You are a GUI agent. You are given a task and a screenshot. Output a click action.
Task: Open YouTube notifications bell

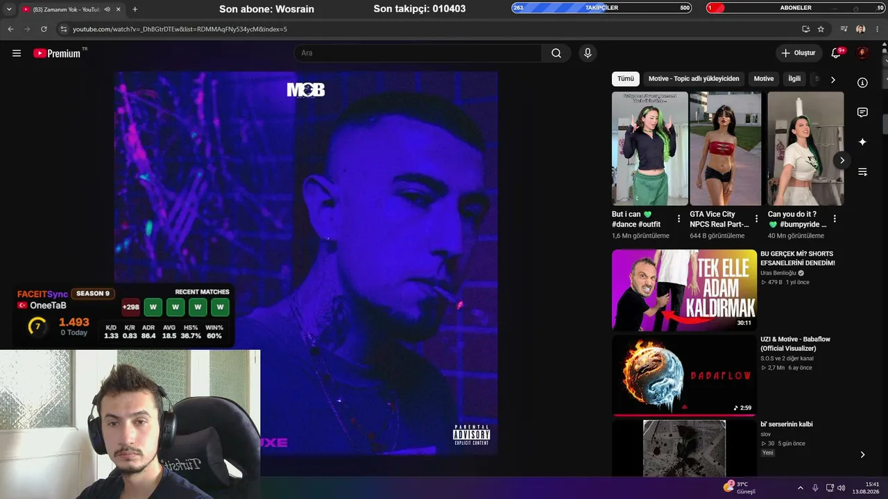[837, 53]
